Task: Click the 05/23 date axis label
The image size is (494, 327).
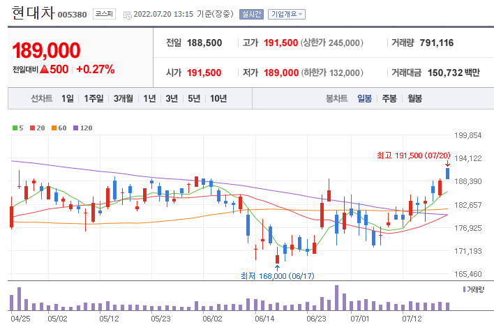Action: point(160,319)
